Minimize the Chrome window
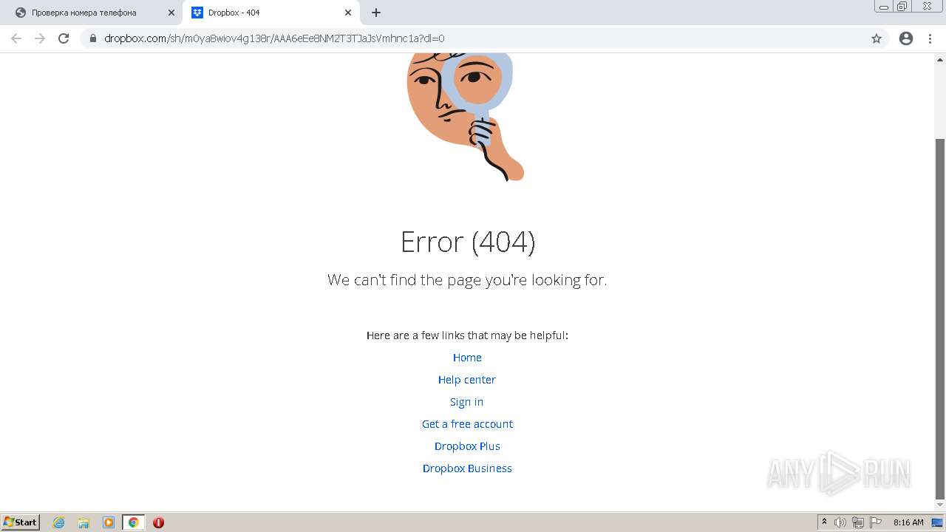 tap(884, 6)
